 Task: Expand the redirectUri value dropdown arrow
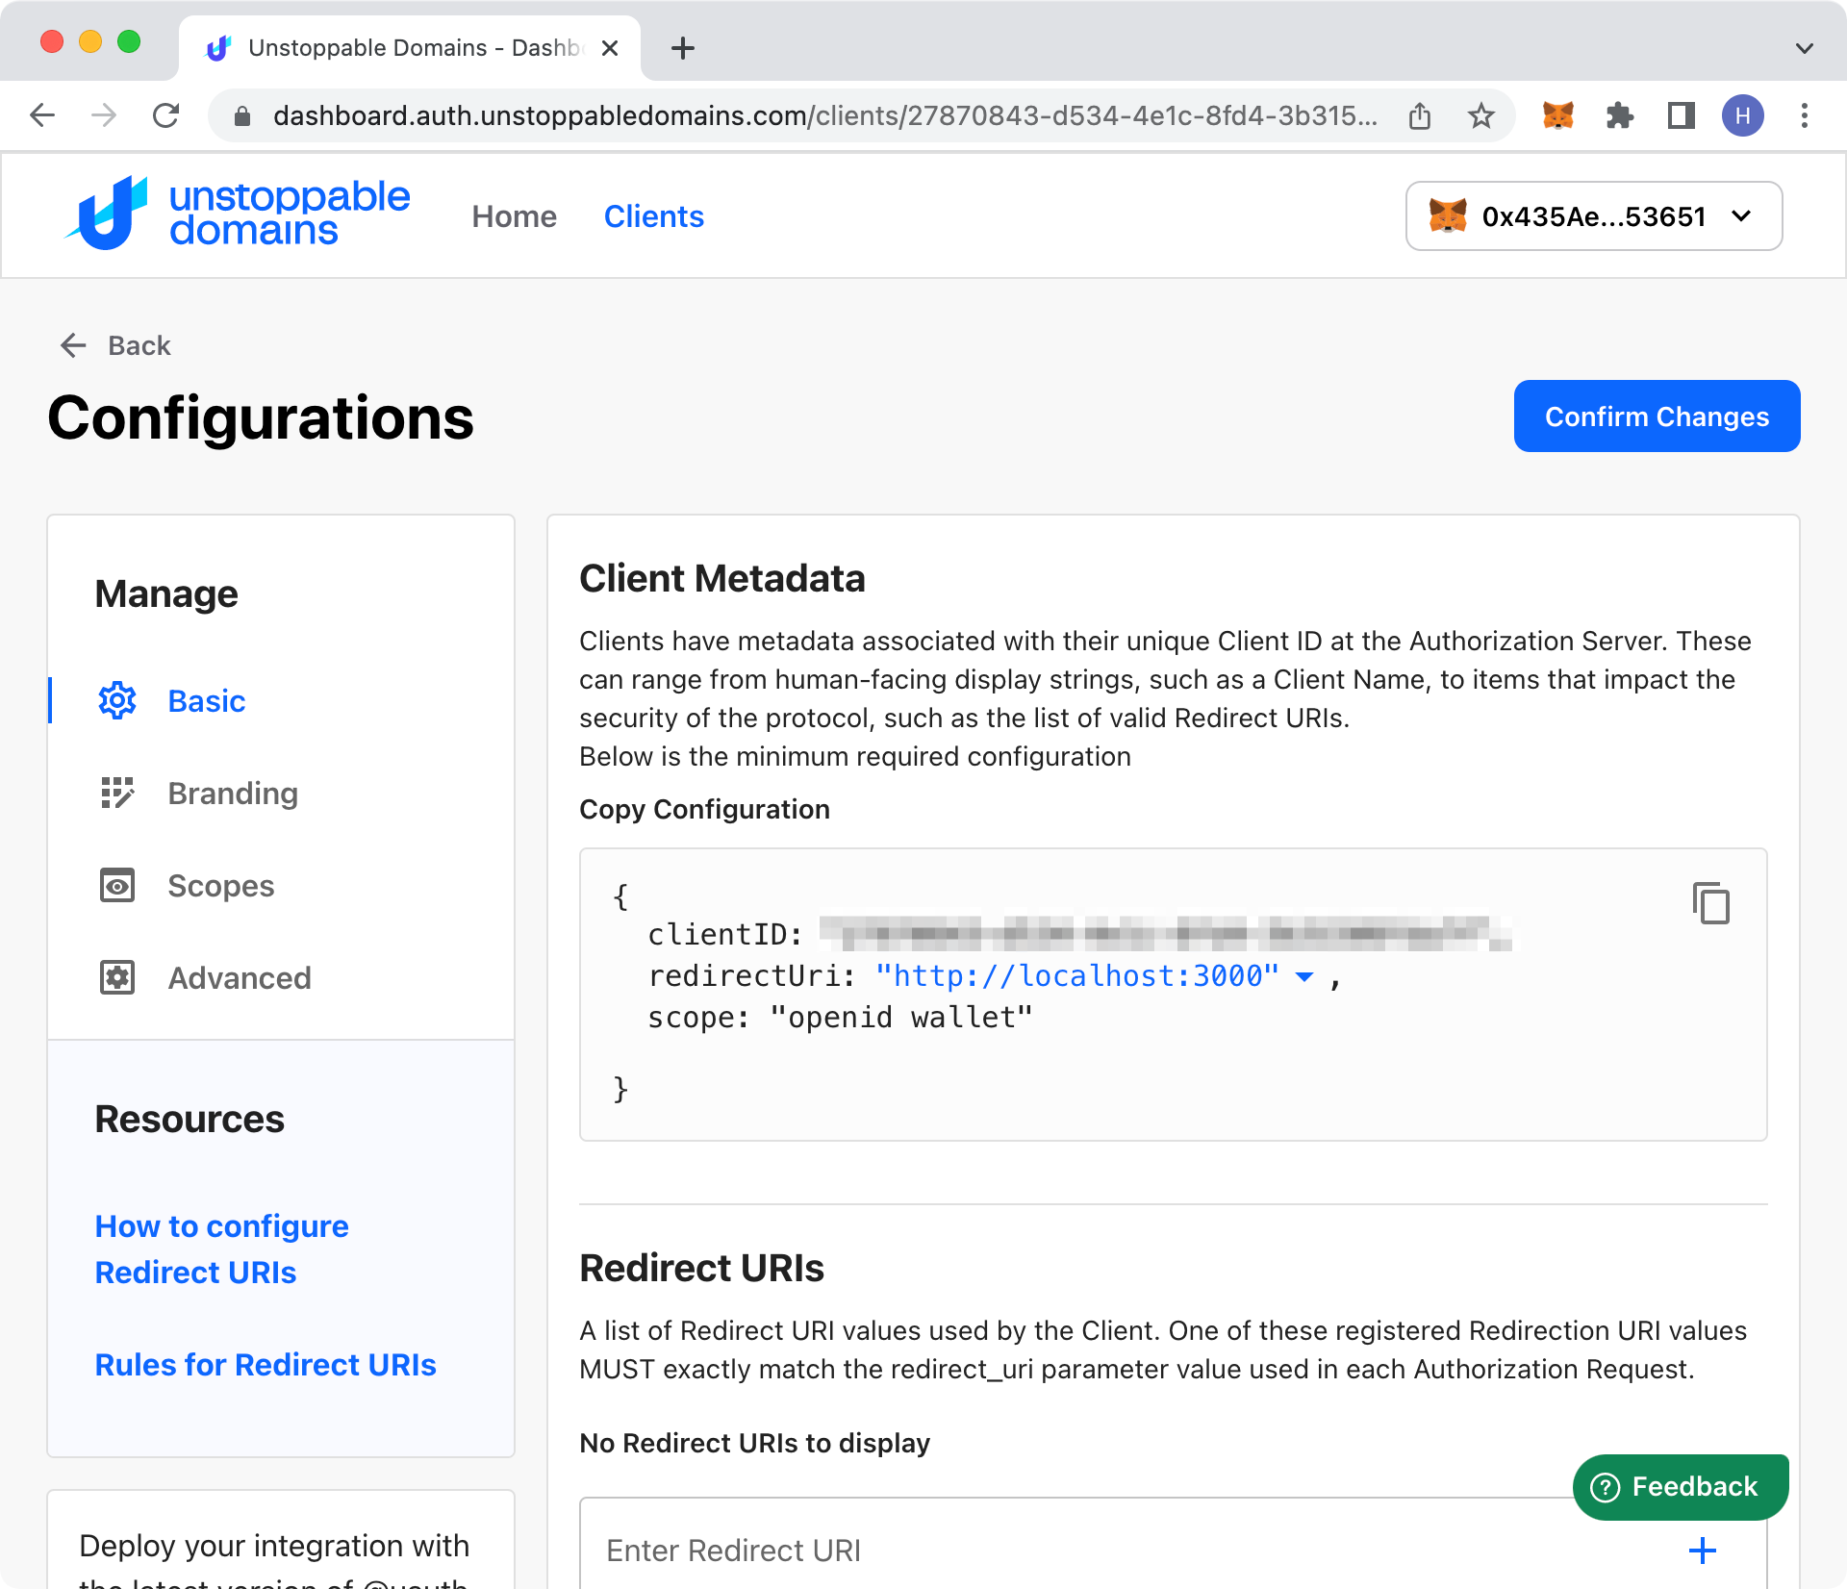1304,976
